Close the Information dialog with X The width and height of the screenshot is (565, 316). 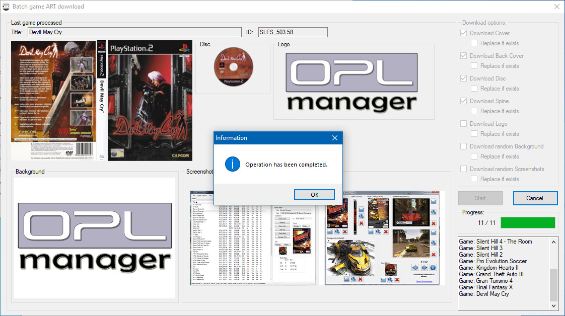click(335, 138)
